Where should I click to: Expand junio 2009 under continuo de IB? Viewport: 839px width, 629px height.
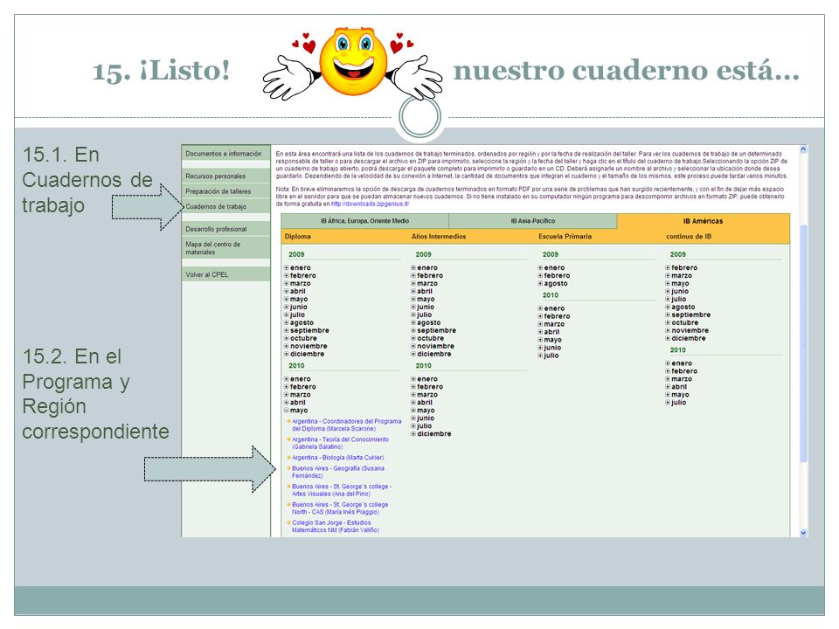(667, 291)
